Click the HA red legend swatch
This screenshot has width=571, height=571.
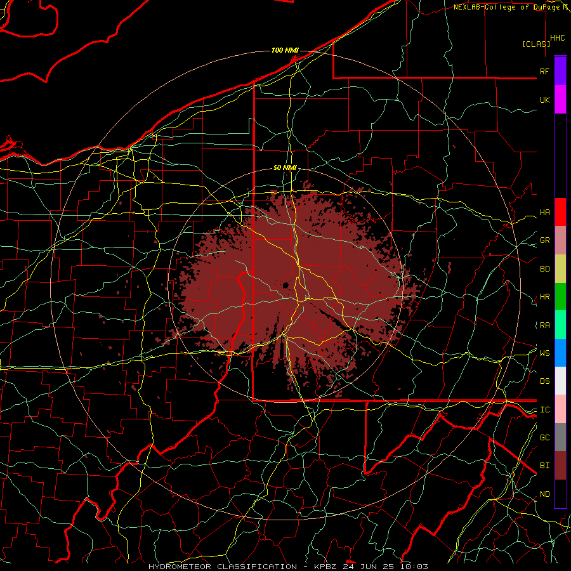[x=560, y=212]
